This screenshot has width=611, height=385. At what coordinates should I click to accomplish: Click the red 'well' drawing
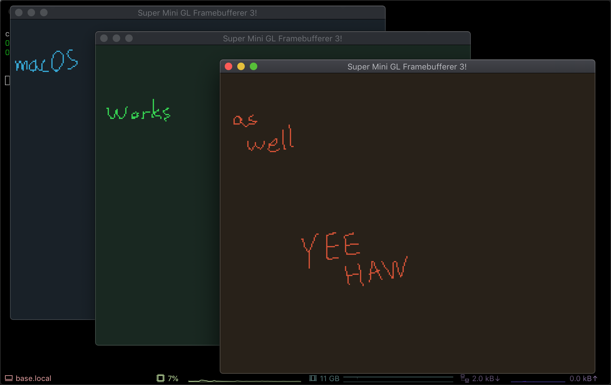pyautogui.click(x=270, y=139)
